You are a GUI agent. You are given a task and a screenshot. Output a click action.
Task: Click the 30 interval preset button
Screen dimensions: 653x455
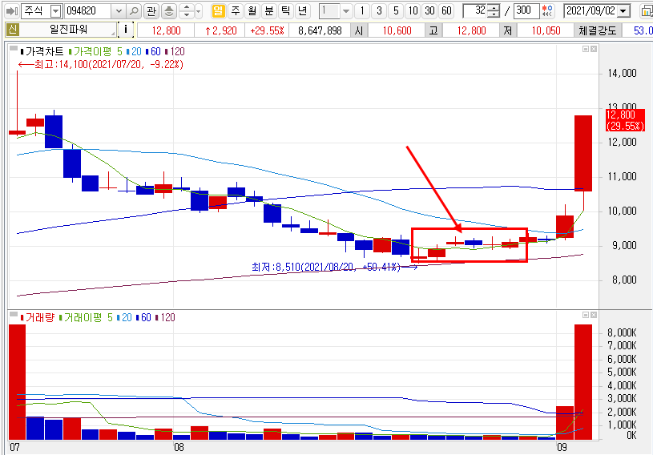click(x=429, y=11)
